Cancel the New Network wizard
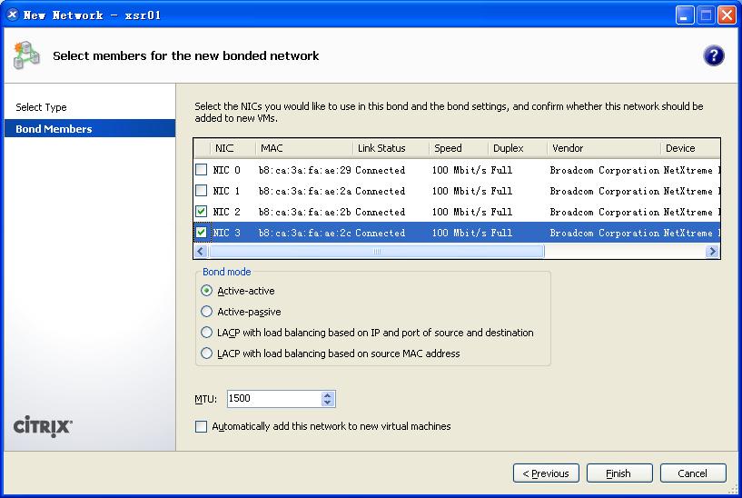742x498 pixels. pos(693,473)
